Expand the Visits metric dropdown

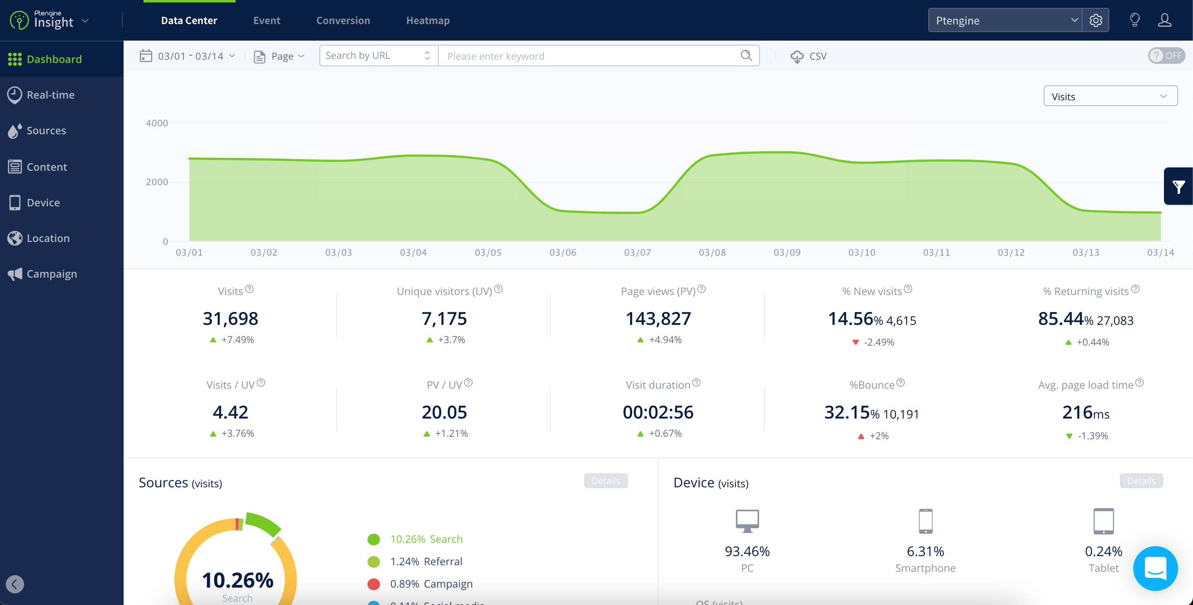[1110, 96]
